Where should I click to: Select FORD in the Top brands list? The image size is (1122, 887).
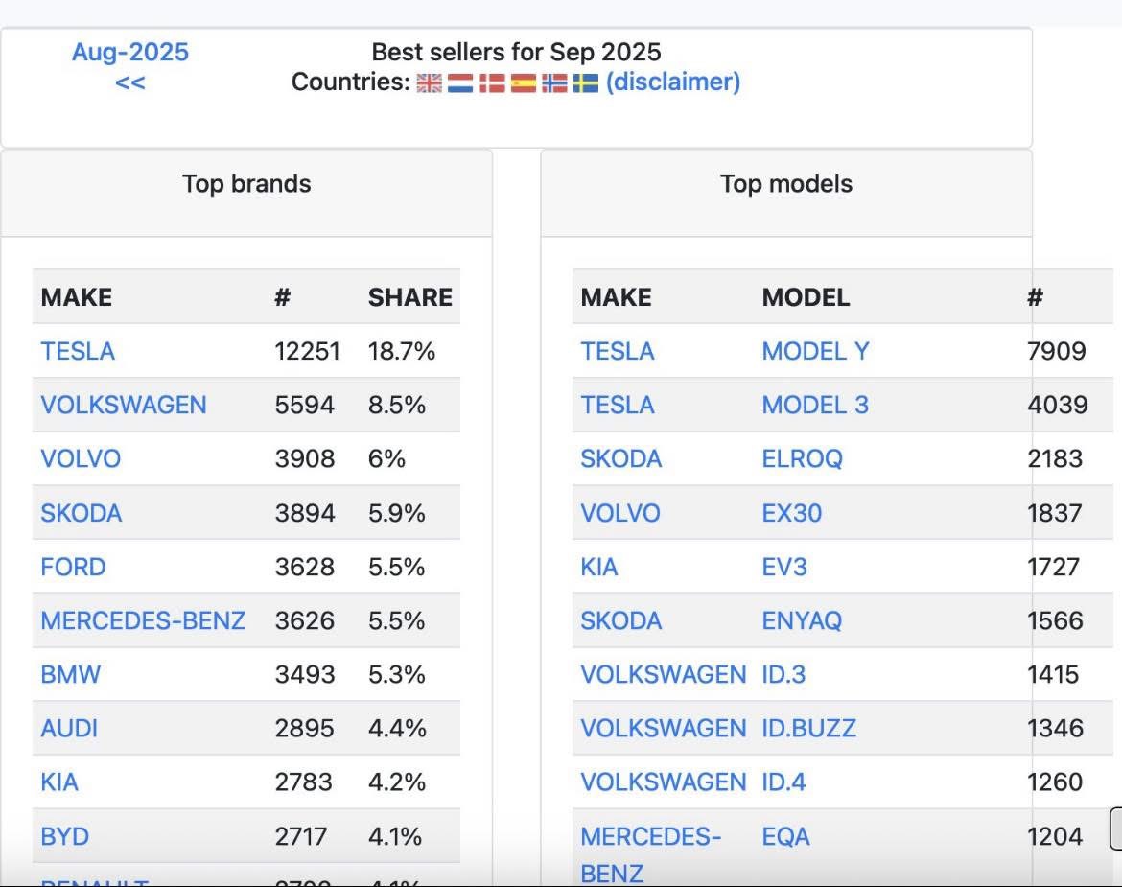pos(73,567)
